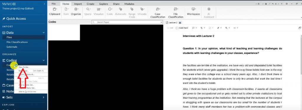Tick the Code Panel checkbox
The width and height of the screenshot is (302, 110).
(177, 28)
